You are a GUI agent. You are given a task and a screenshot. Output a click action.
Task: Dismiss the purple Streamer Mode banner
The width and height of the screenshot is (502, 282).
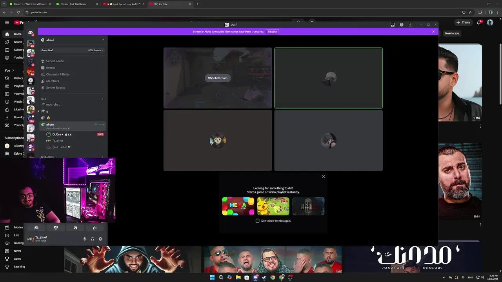[433, 31]
